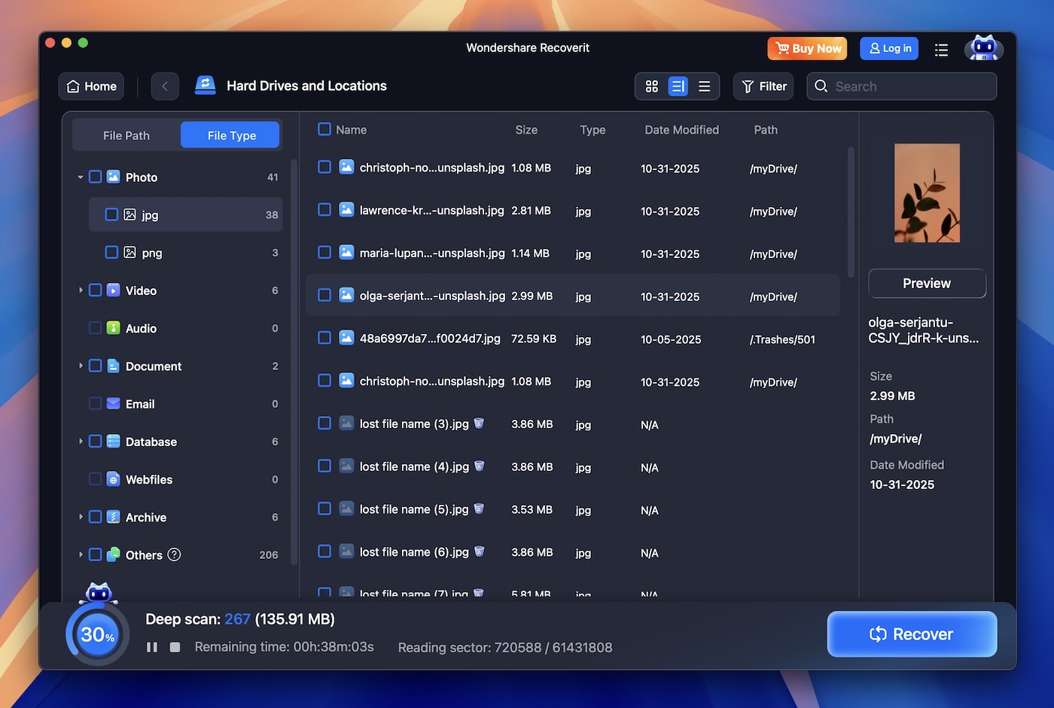1054x708 pixels.
Task: Expand the Video category
Action: 81,290
